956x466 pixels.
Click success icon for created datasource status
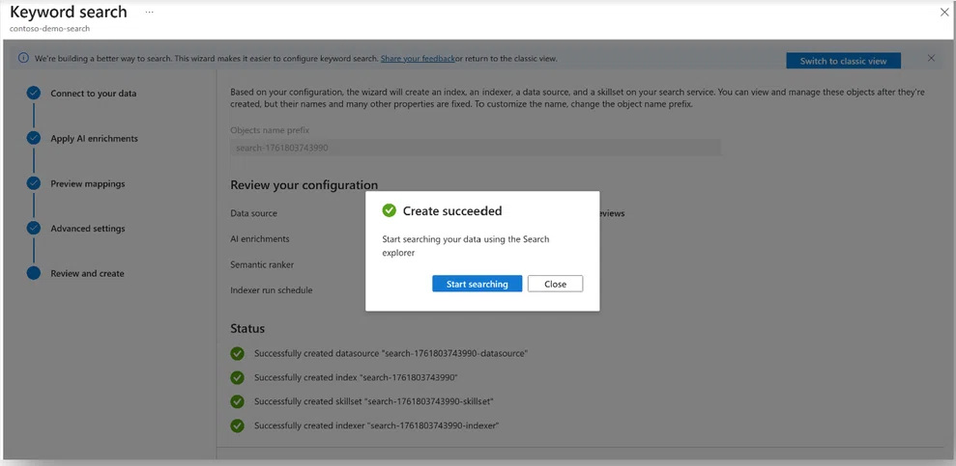(237, 353)
